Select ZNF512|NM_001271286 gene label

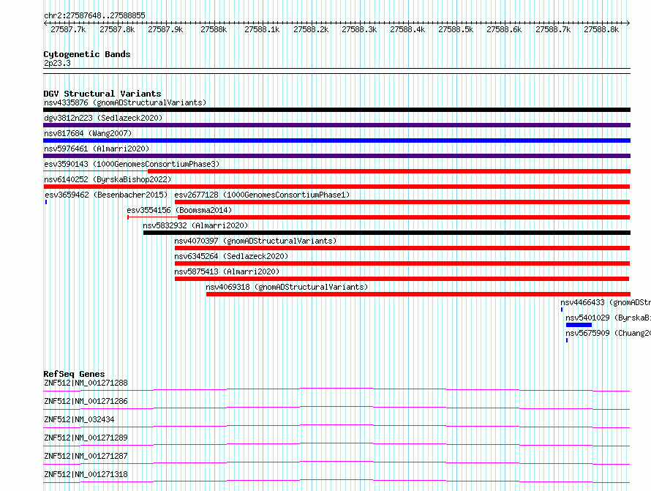coord(86,401)
